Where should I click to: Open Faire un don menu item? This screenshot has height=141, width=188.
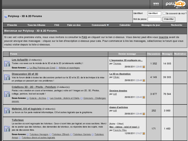click(x=74, y=25)
